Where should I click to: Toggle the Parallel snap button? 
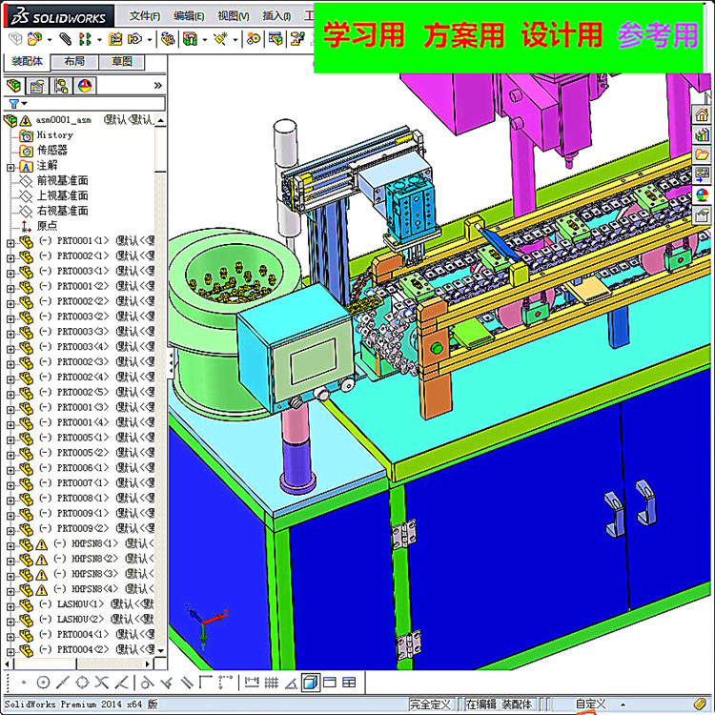click(187, 683)
